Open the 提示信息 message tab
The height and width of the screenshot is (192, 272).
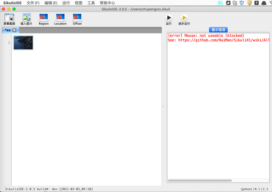pyautogui.click(x=218, y=30)
